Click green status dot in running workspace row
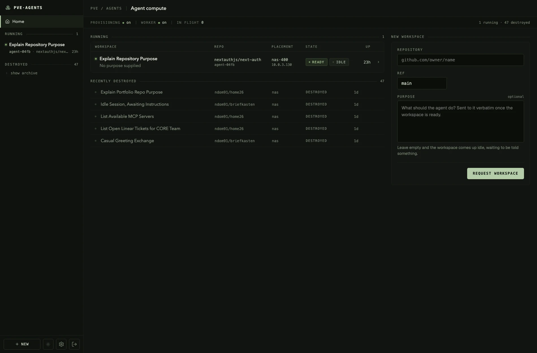The height and width of the screenshot is (353, 537). [x=96, y=59]
